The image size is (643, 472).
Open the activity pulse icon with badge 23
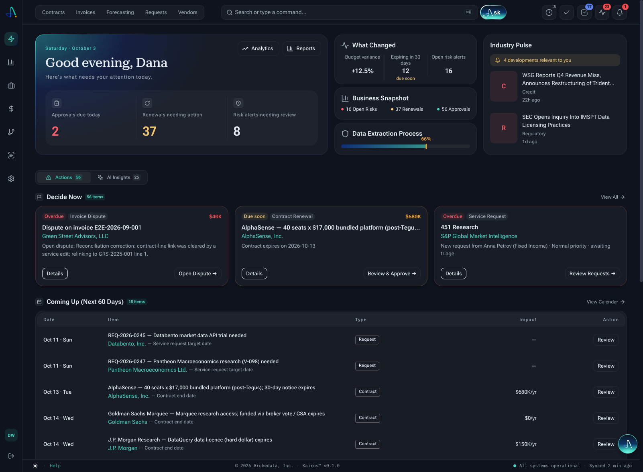602,12
